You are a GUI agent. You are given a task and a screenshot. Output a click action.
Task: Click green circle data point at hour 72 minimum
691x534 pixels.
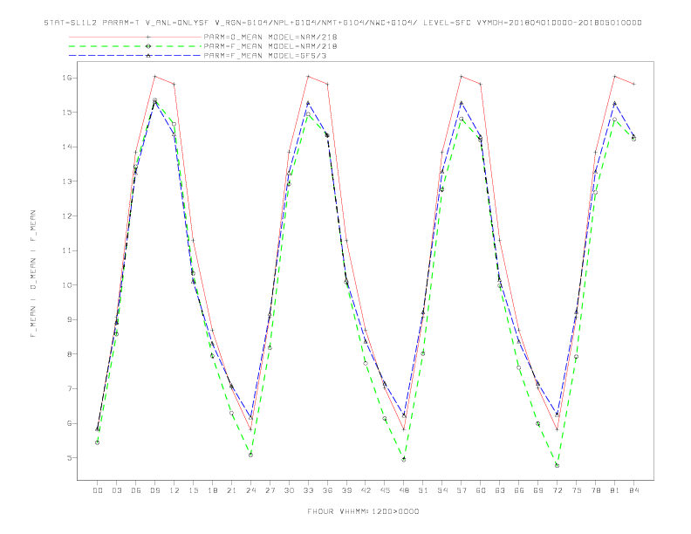click(x=557, y=465)
